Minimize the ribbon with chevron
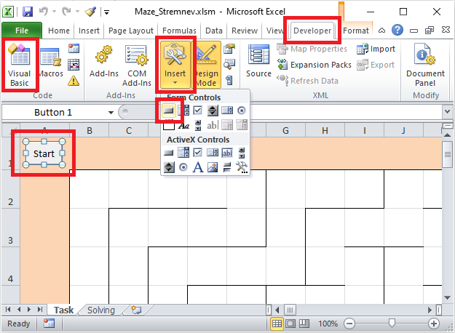455x333 pixels. (381, 30)
